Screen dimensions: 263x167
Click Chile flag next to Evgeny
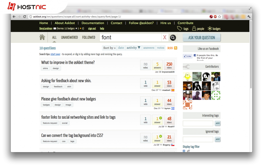click(x=173, y=145)
